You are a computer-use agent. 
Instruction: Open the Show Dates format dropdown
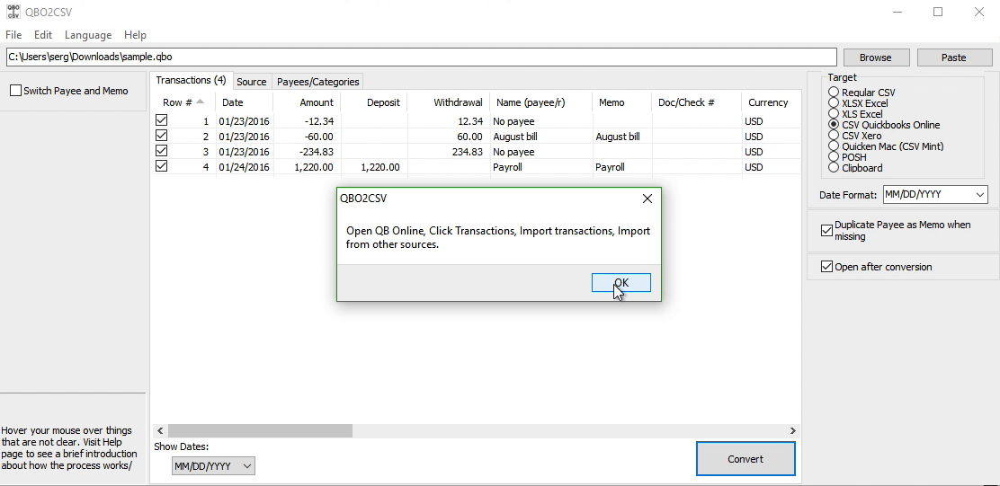pyautogui.click(x=213, y=466)
